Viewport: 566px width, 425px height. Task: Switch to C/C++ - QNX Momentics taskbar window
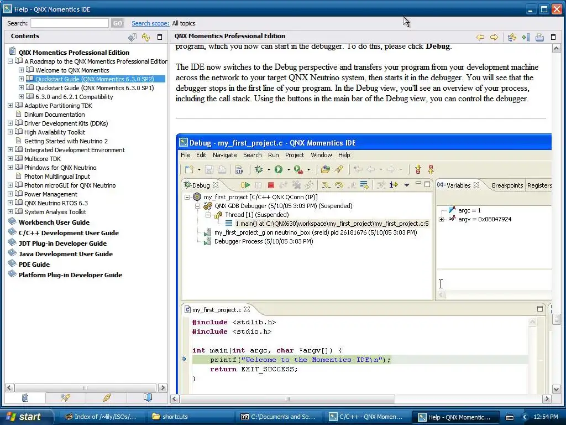368,417
